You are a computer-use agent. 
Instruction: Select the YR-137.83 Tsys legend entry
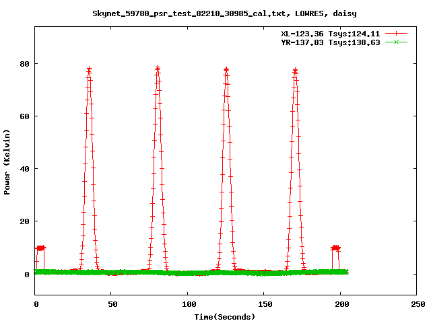point(330,42)
